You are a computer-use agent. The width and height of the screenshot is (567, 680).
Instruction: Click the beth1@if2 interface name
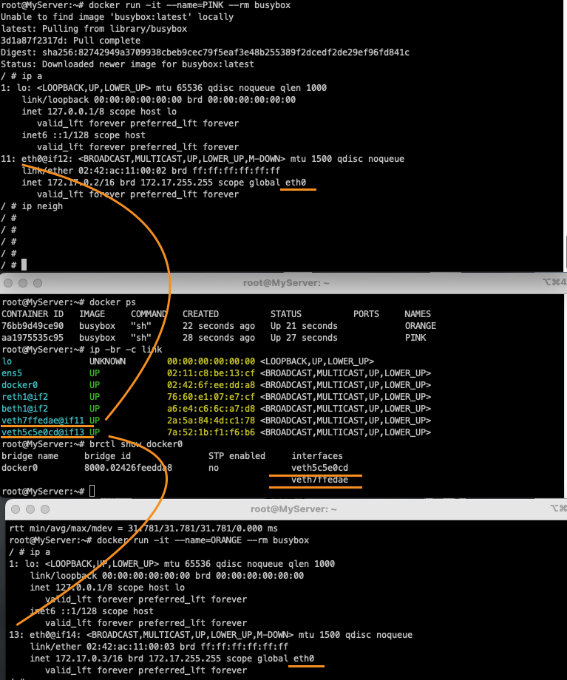tap(24, 409)
